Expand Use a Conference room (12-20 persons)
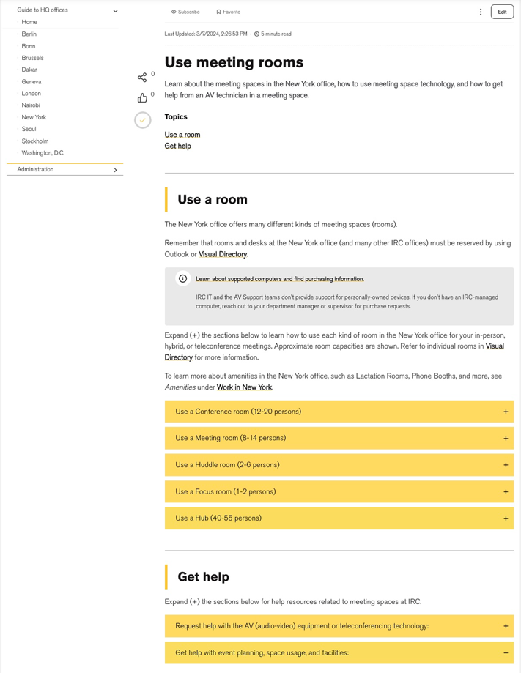 pos(505,412)
